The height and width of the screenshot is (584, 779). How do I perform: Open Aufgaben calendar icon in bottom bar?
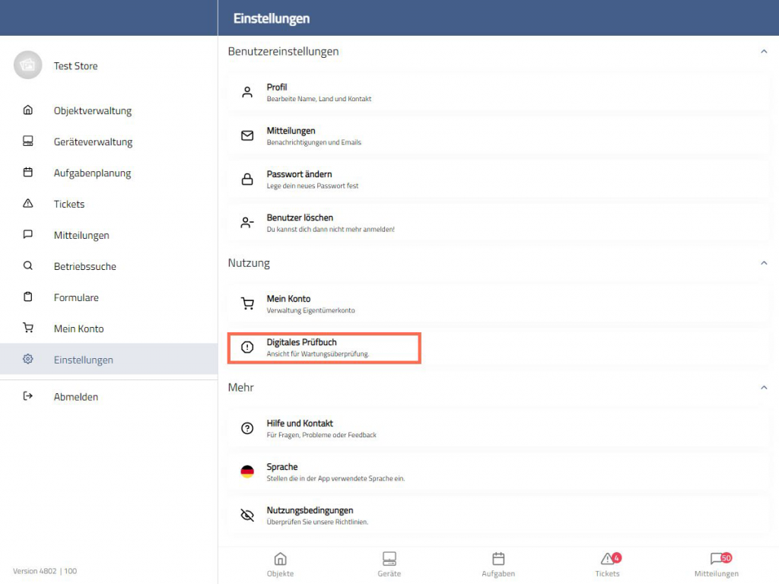pyautogui.click(x=498, y=560)
